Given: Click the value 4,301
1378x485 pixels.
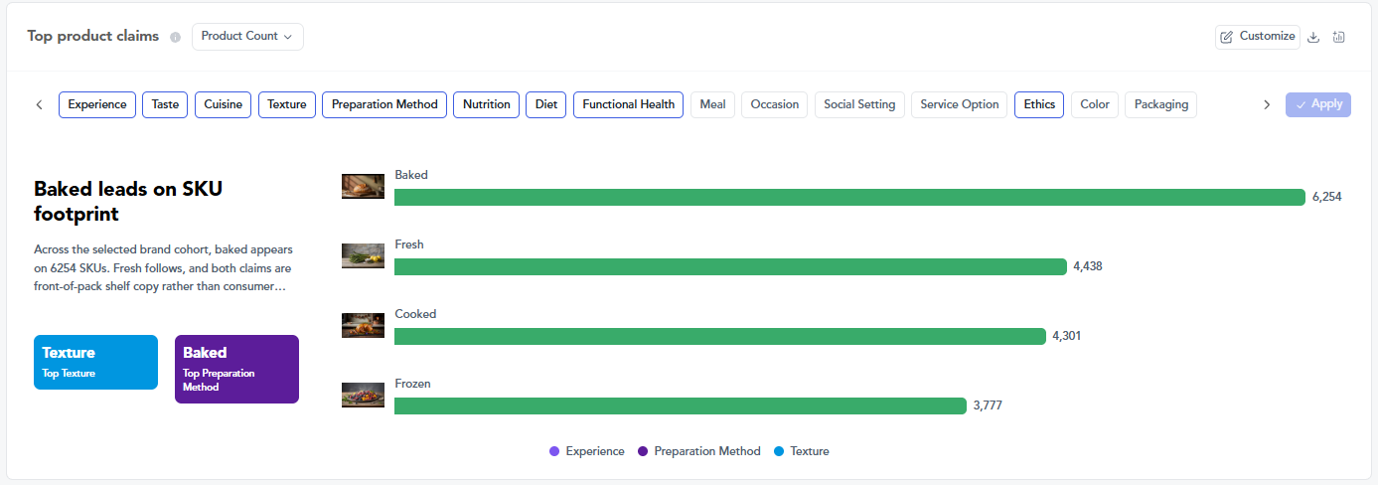Looking at the screenshot, I should click(1067, 336).
